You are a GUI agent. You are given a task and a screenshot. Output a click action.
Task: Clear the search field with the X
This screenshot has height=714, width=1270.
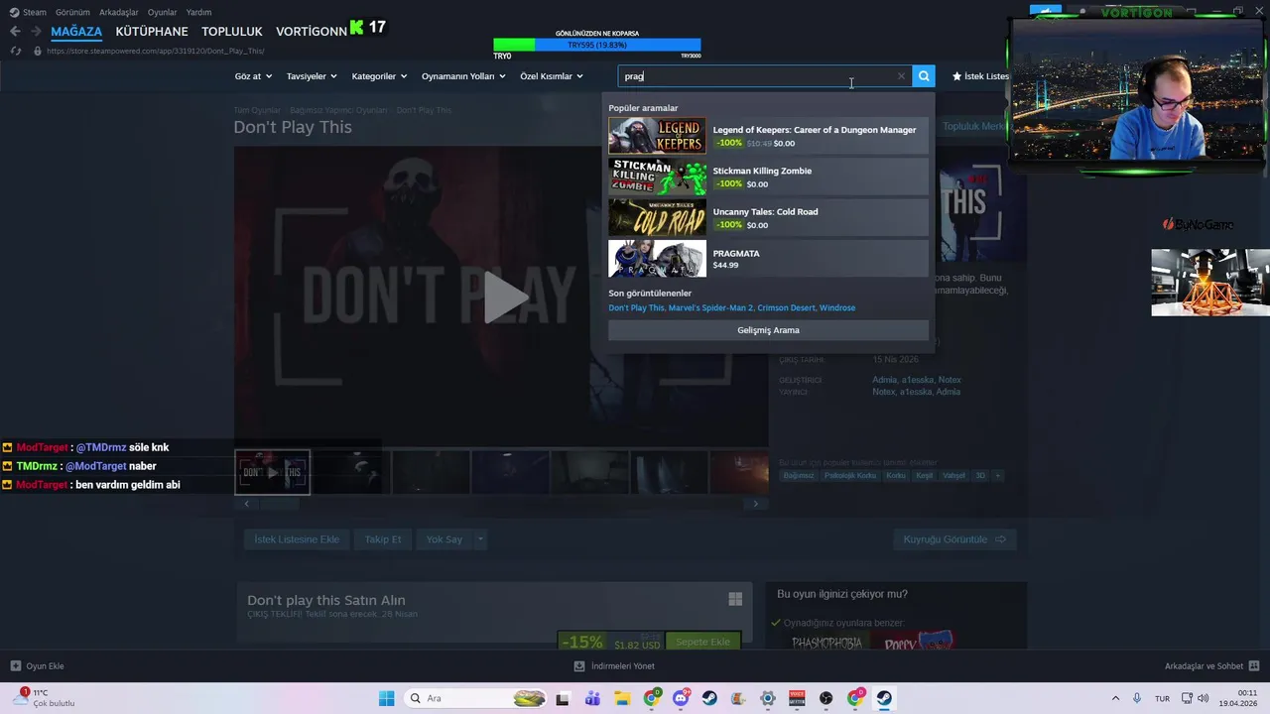point(901,76)
